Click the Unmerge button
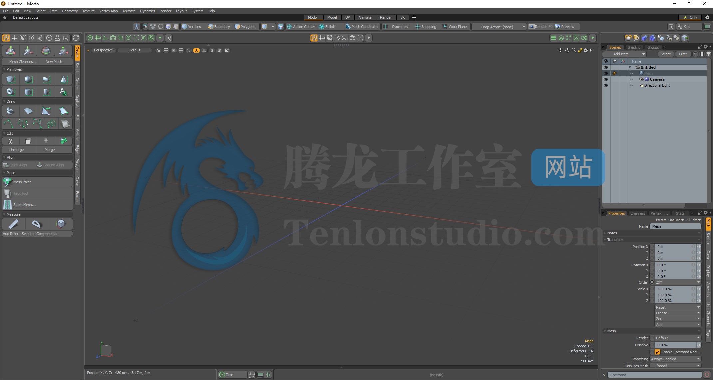The width and height of the screenshot is (713, 380). point(19,150)
